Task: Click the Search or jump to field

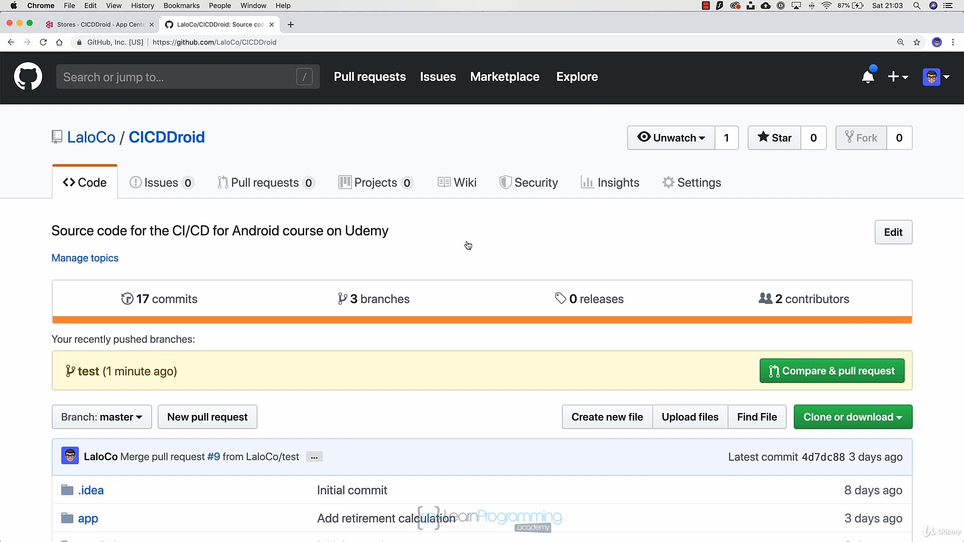Action: click(x=188, y=77)
